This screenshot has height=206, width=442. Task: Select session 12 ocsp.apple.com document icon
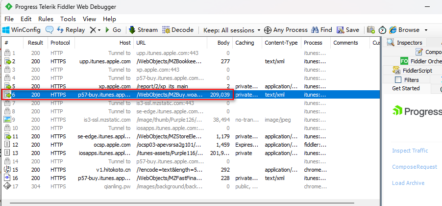(7, 145)
